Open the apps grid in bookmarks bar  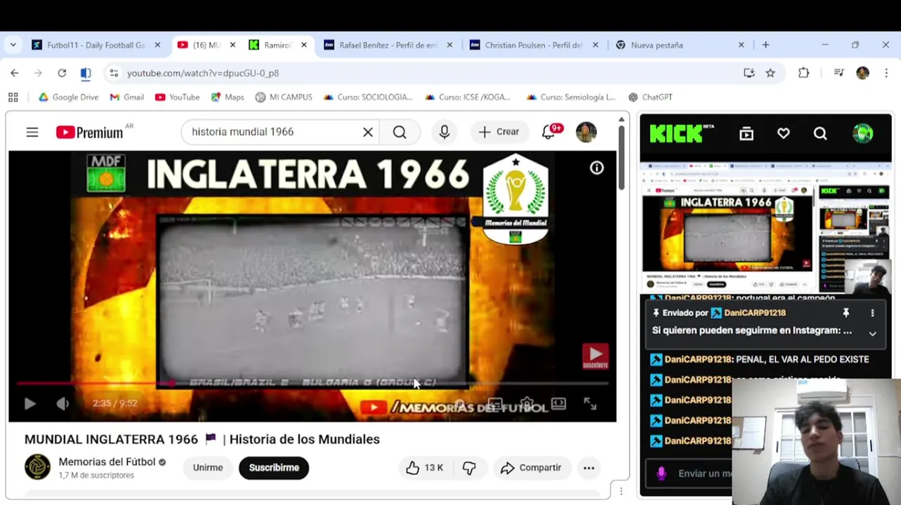[x=13, y=97]
